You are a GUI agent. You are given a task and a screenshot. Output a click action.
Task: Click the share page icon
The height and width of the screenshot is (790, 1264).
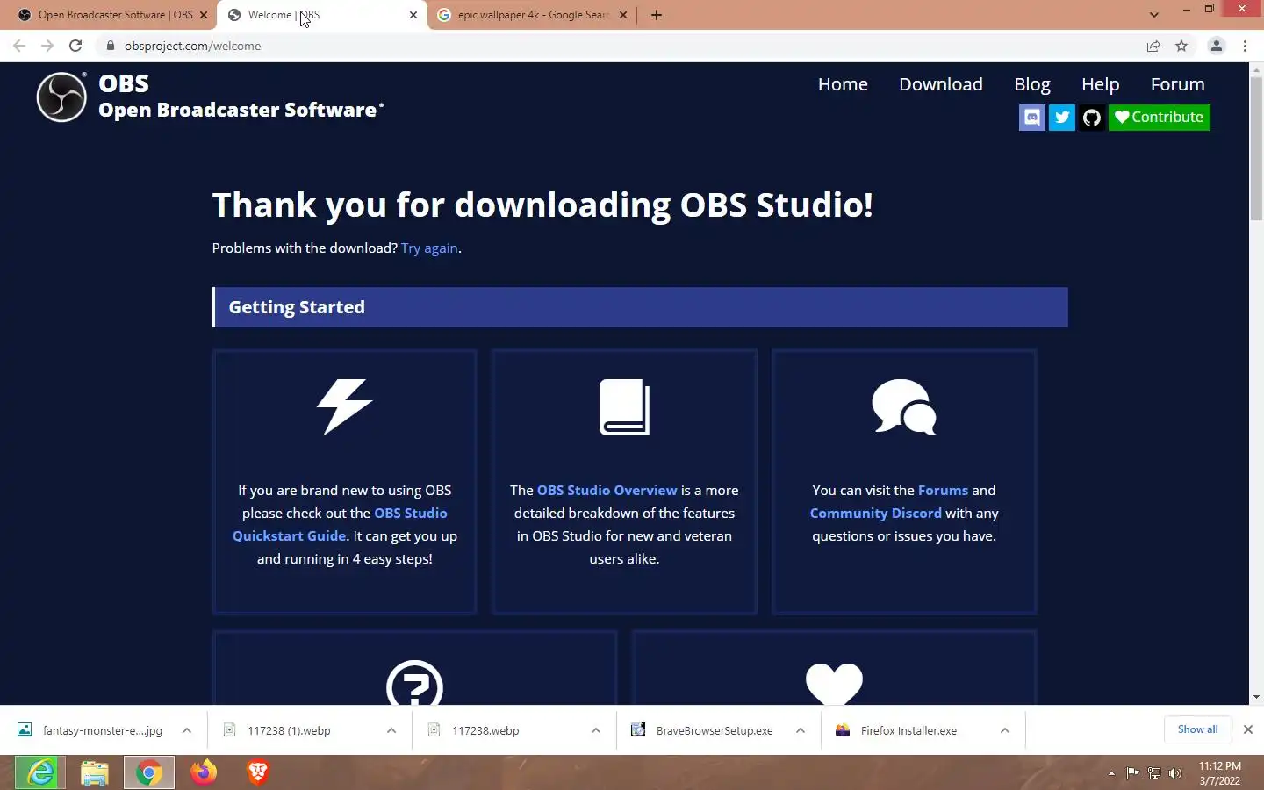point(1153,46)
